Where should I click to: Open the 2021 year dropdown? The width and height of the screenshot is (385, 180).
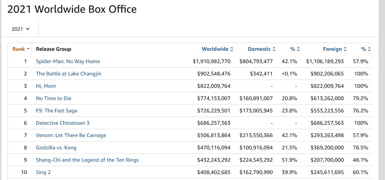(21, 29)
